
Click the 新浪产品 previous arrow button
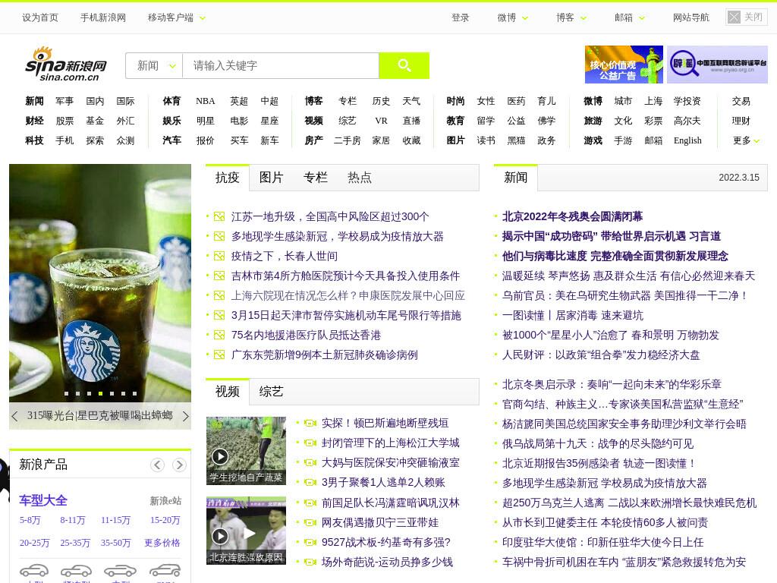pyautogui.click(x=158, y=465)
